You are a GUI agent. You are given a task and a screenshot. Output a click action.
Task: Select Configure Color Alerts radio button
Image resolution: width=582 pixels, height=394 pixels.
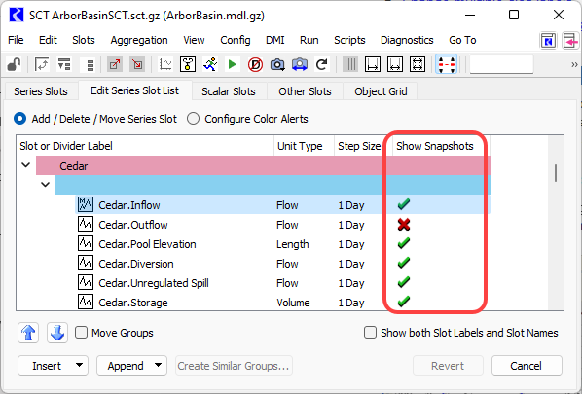(x=193, y=119)
